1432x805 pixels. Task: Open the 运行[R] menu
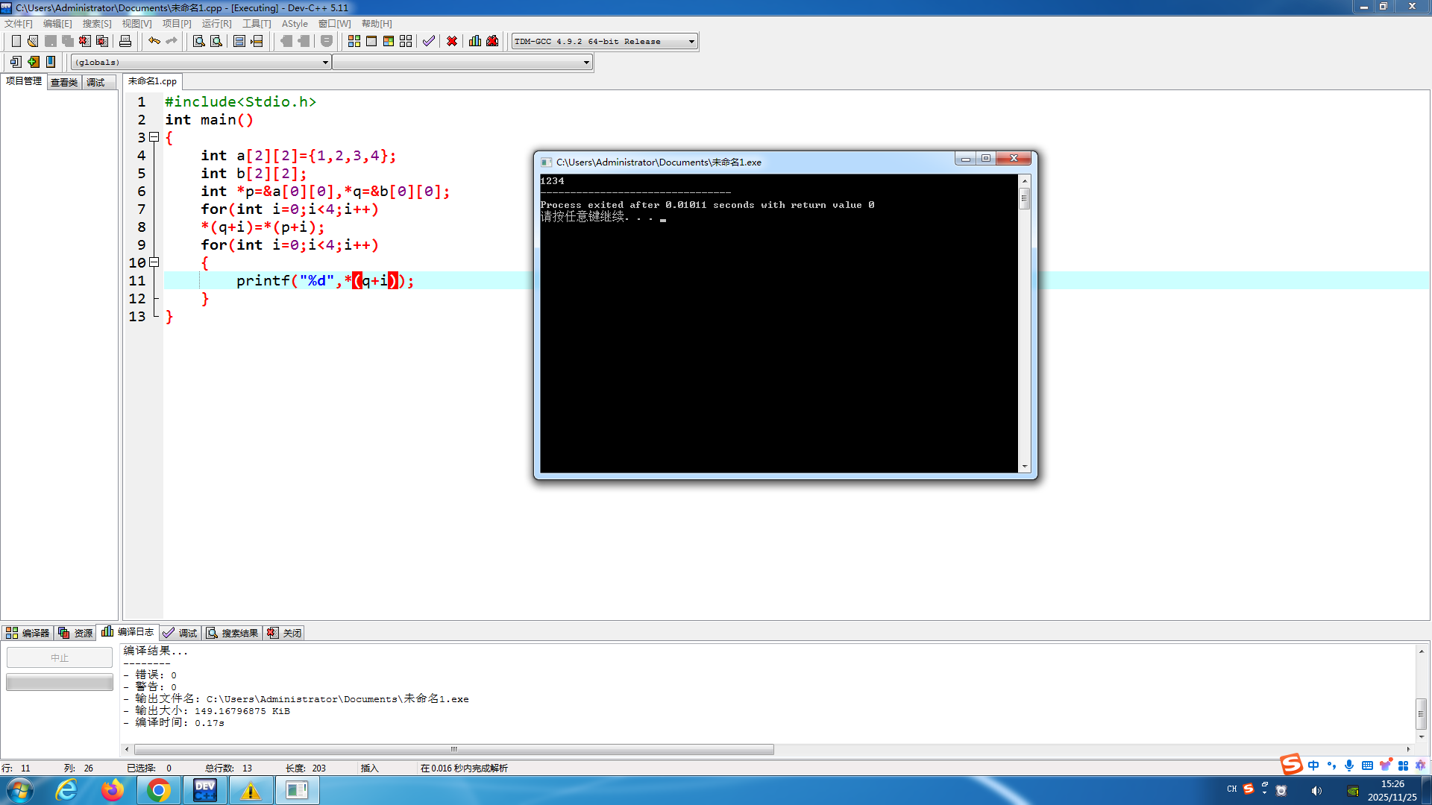point(216,24)
